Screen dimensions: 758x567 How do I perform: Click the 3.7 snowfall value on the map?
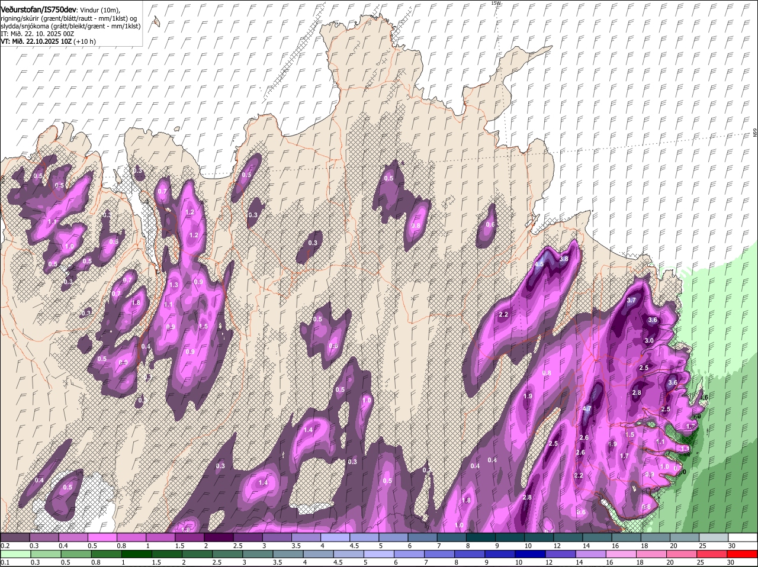631,300
